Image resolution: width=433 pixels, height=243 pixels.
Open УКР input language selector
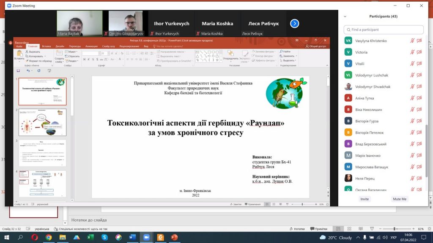pos(394,237)
